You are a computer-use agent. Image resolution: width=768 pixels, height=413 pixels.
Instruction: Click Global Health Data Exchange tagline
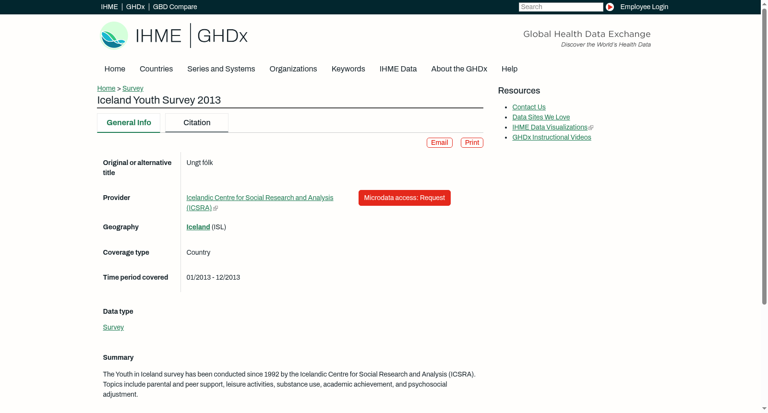pos(587,34)
